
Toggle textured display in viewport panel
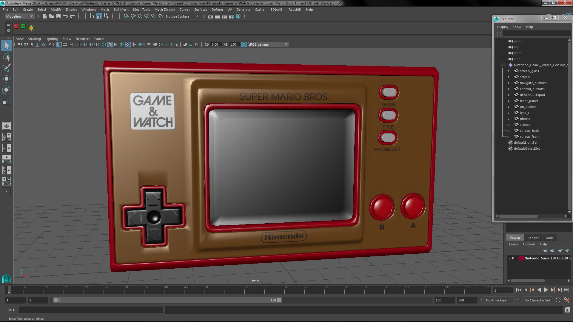pos(128,44)
